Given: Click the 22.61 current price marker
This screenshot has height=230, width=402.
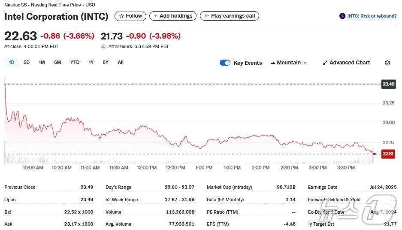Looking at the screenshot, I should (x=388, y=154).
